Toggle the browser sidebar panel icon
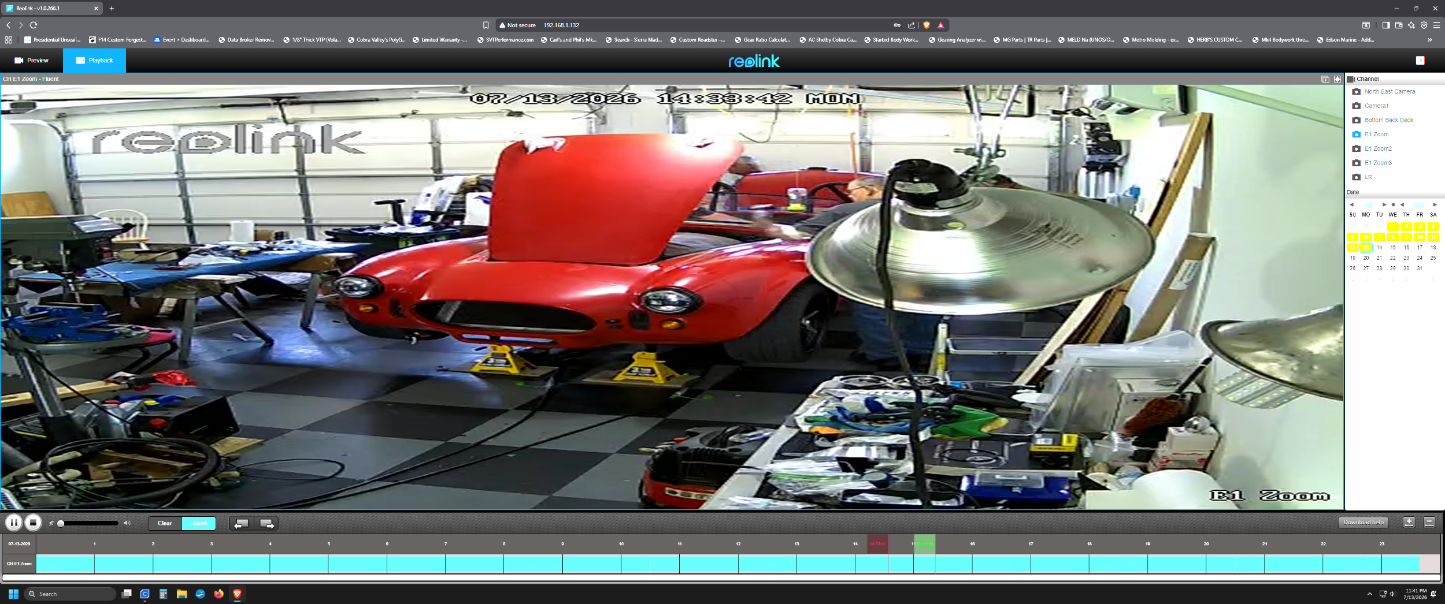 1386,25
